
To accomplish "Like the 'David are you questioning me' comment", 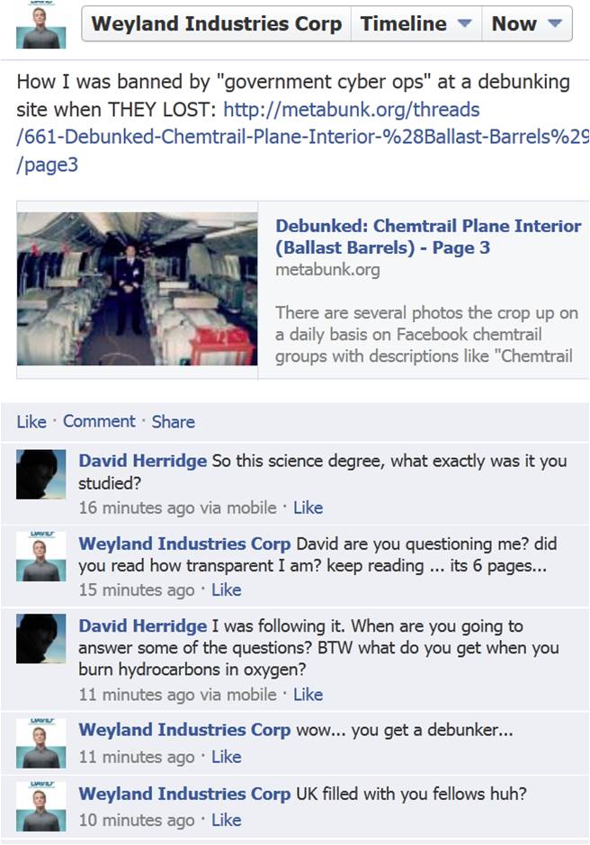I will pos(227,590).
